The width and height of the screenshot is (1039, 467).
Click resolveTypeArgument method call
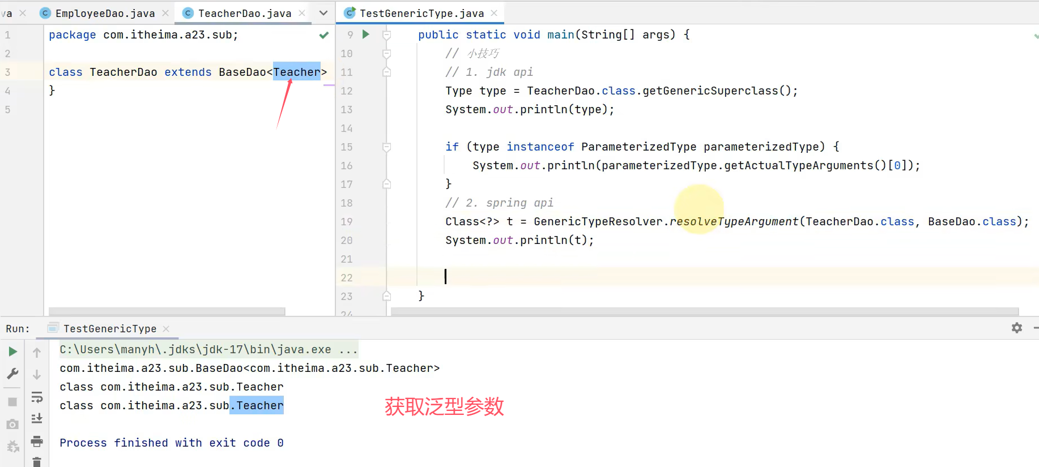734,221
